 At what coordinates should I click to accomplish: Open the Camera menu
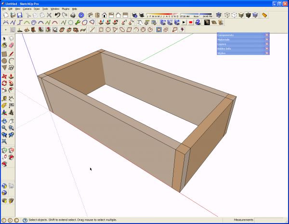(x=27, y=9)
